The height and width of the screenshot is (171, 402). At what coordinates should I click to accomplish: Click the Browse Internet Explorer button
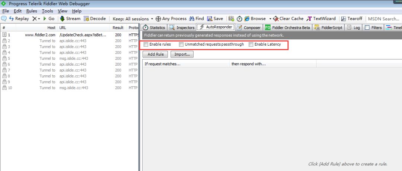pyautogui.click(x=255, y=19)
